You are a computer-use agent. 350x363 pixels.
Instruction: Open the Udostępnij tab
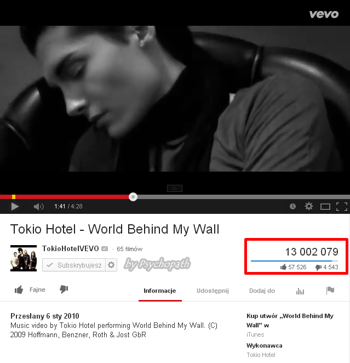coord(213,291)
